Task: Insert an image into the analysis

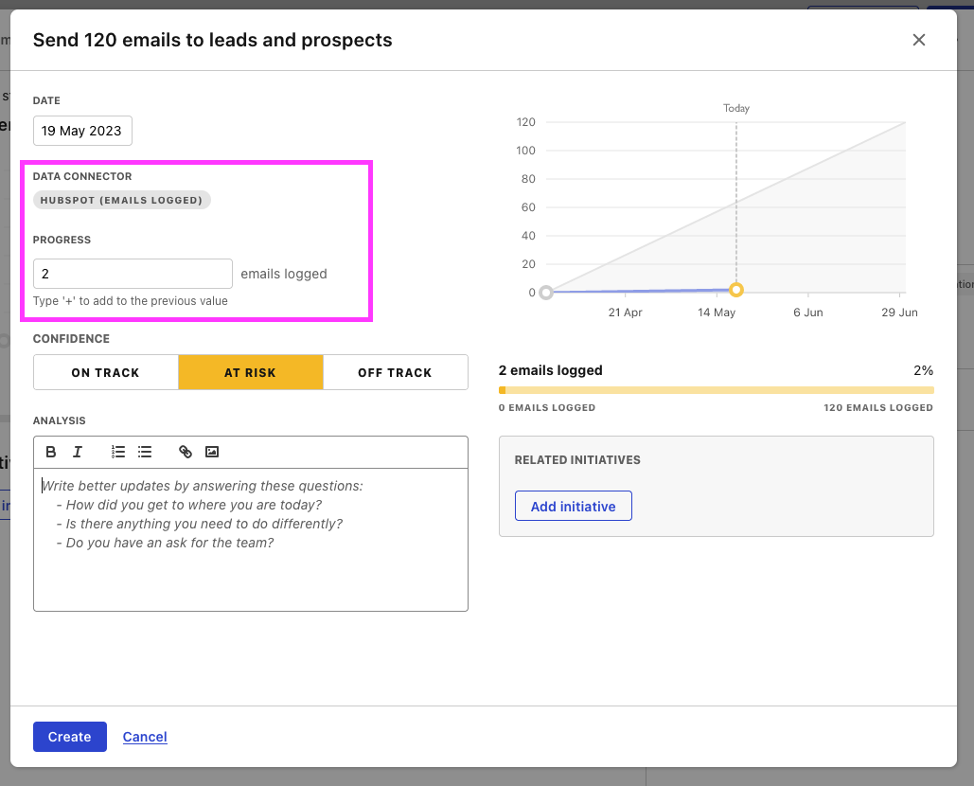Action: (x=212, y=453)
